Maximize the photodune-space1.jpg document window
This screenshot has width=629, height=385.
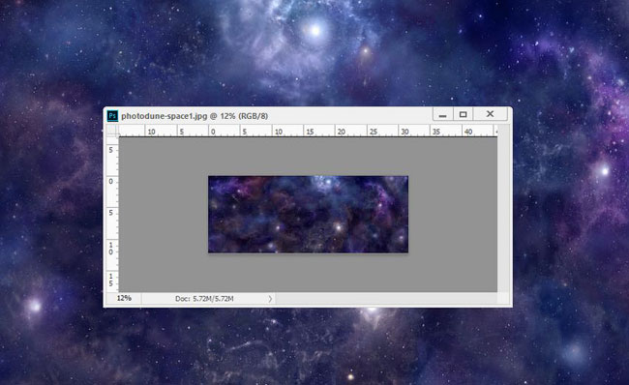463,114
